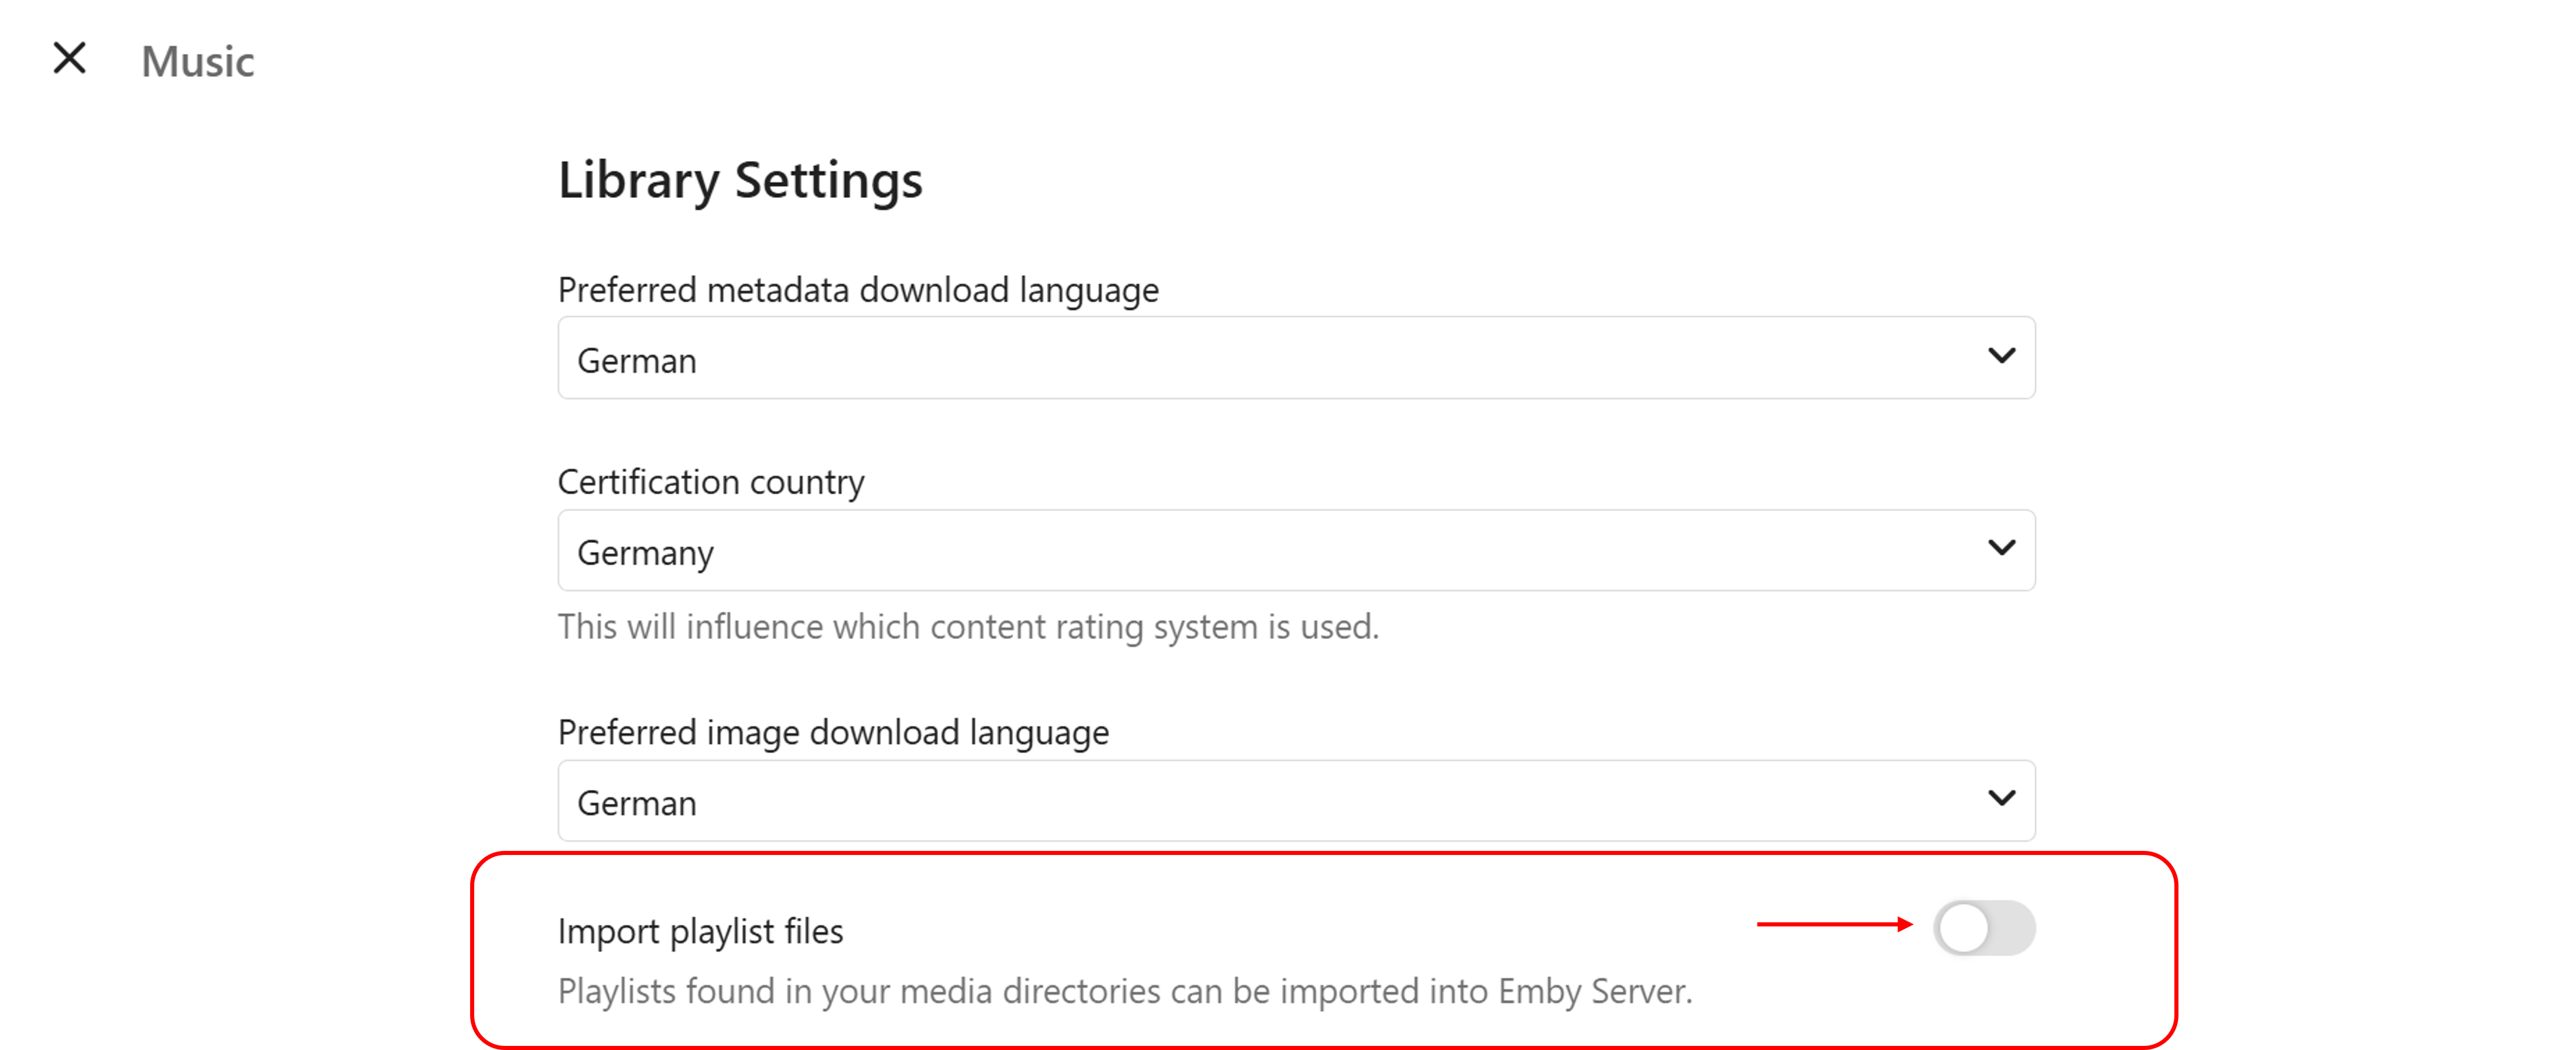Close the Music library settings
This screenshot has height=1050, width=2576.
[69, 58]
